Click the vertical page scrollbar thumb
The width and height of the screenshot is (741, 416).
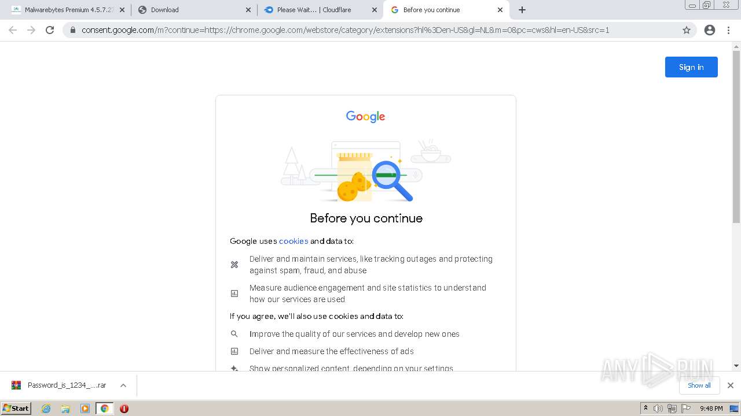click(x=736, y=136)
